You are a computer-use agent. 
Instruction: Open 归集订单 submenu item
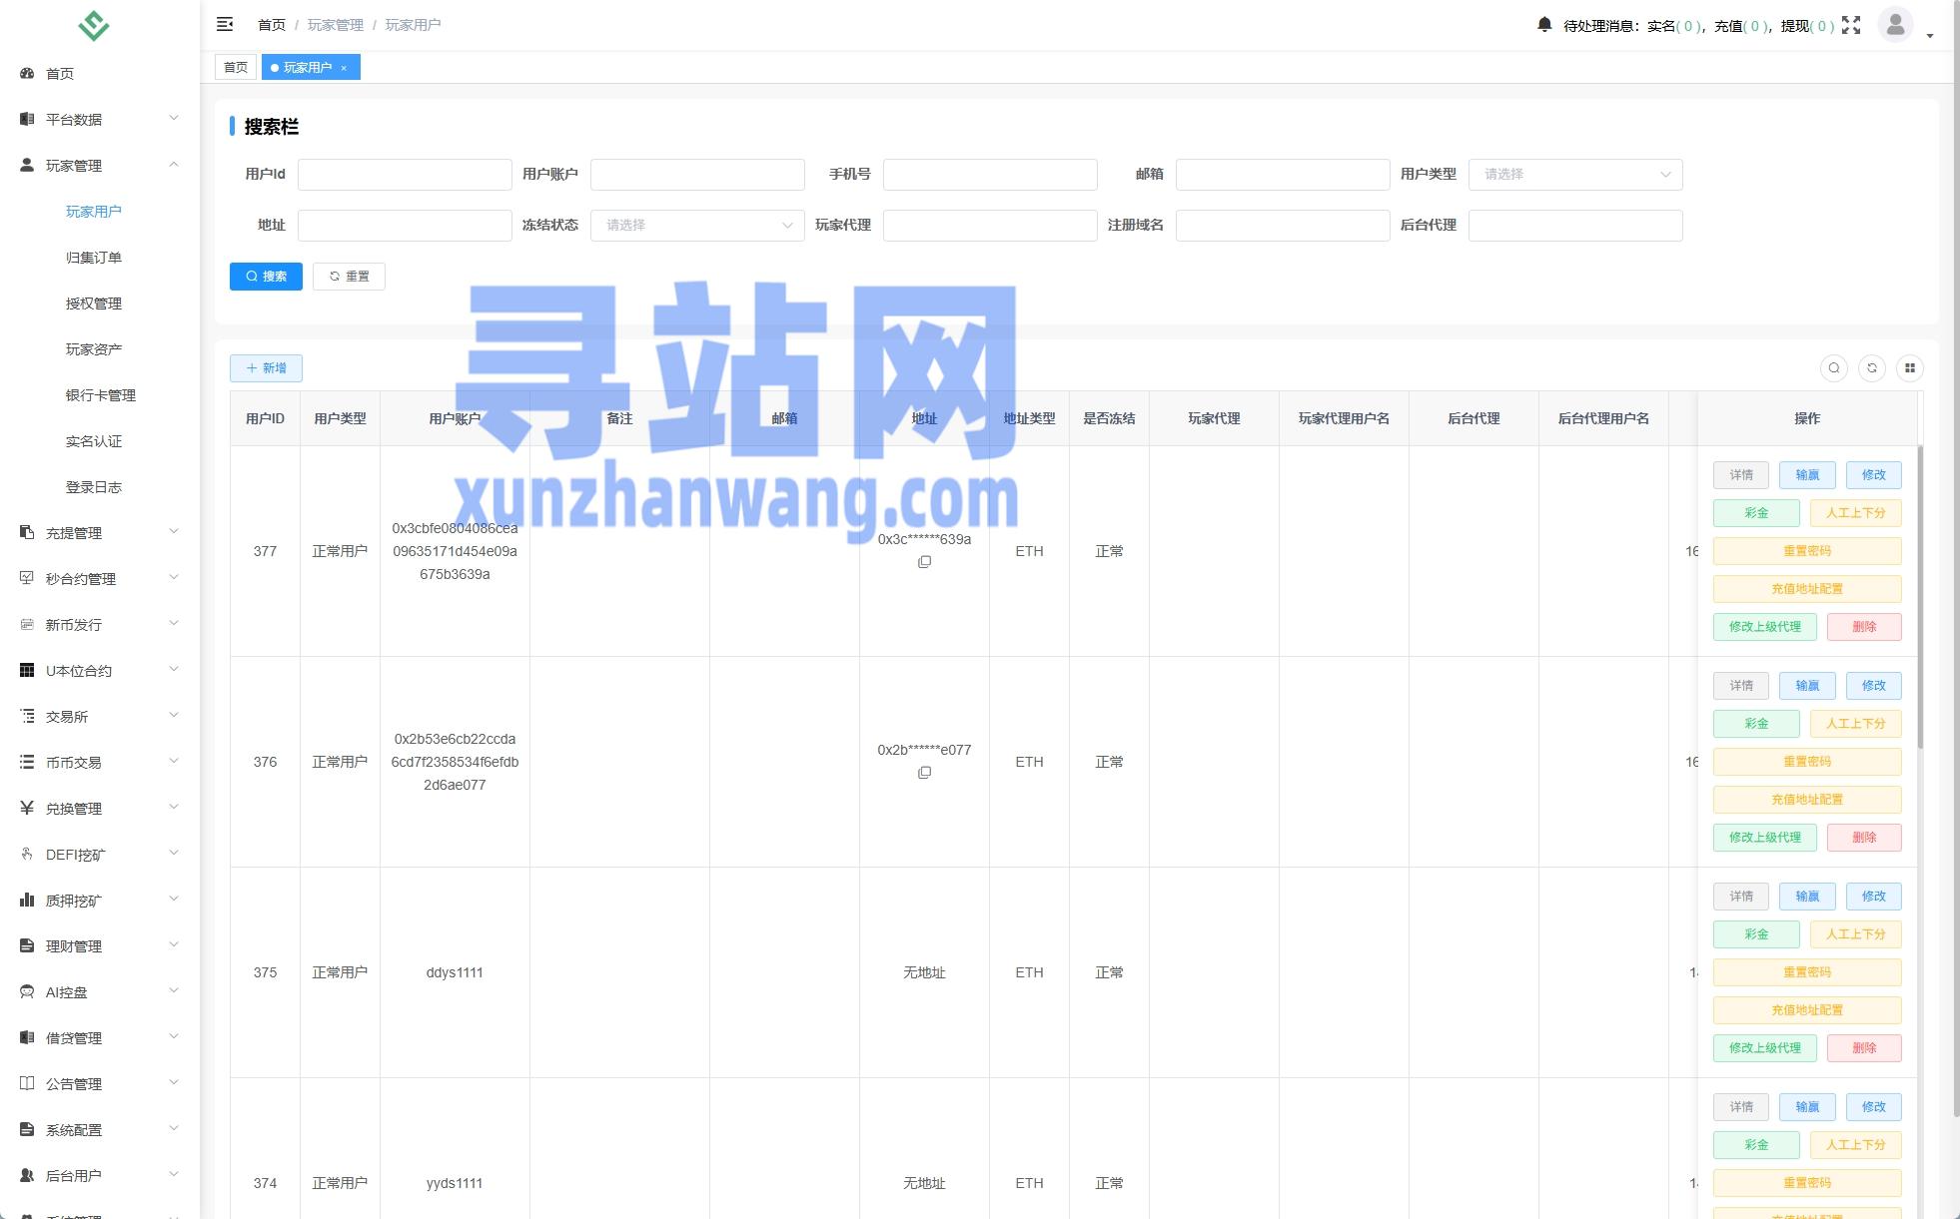click(x=100, y=258)
